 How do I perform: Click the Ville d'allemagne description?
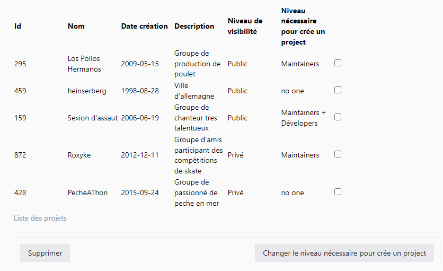[x=194, y=91]
